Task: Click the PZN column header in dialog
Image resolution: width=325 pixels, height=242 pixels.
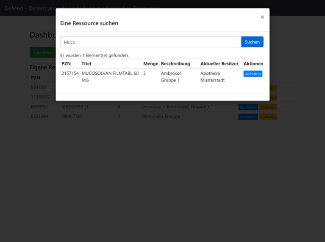Action: click(x=66, y=64)
